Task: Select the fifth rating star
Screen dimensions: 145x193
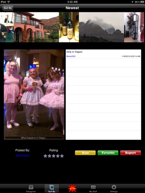Action: [62, 156]
